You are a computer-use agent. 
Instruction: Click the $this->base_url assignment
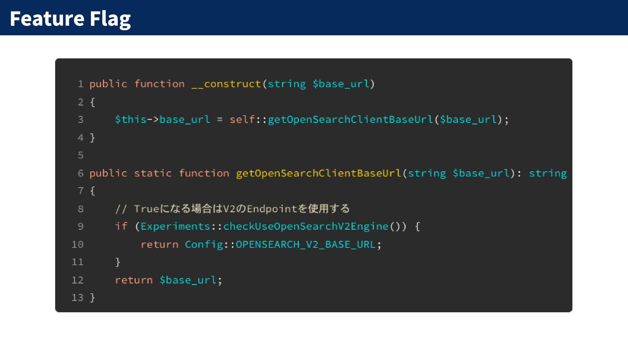click(x=162, y=120)
